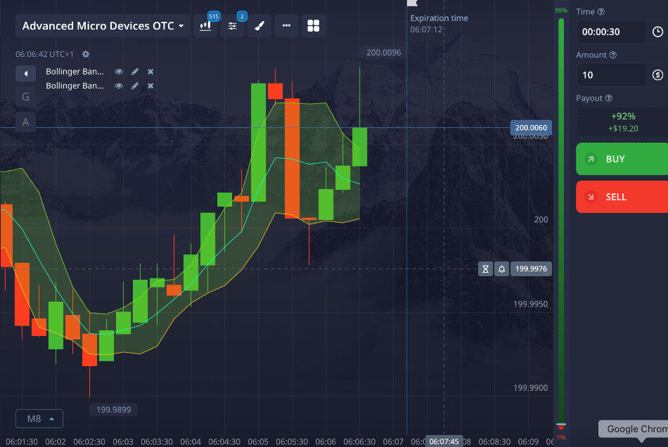This screenshot has height=447, width=668.
Task: Edit the second Bollinger Bands indicator
Action: click(x=134, y=86)
